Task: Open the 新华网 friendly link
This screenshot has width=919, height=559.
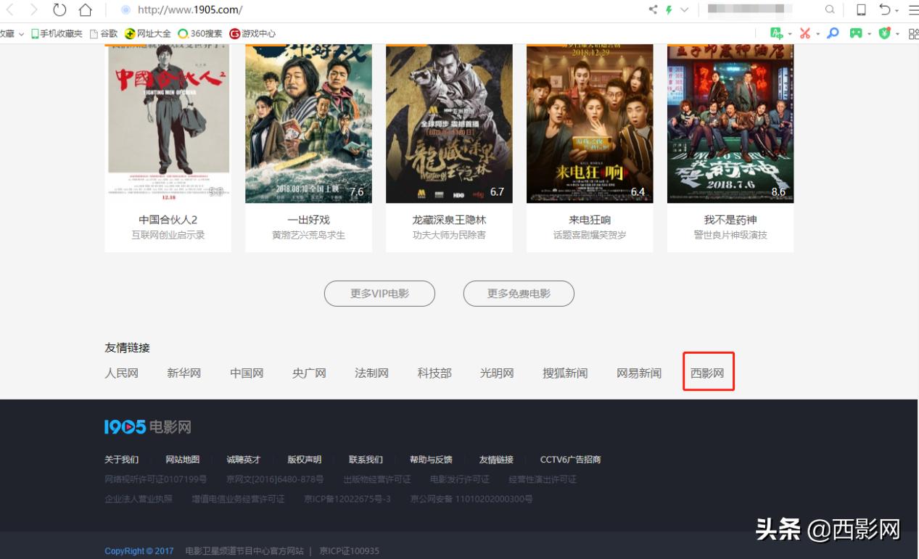Action: click(x=184, y=373)
